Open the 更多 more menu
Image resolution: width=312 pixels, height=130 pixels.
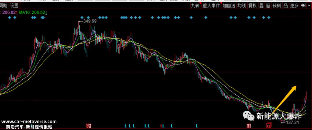(294, 6)
